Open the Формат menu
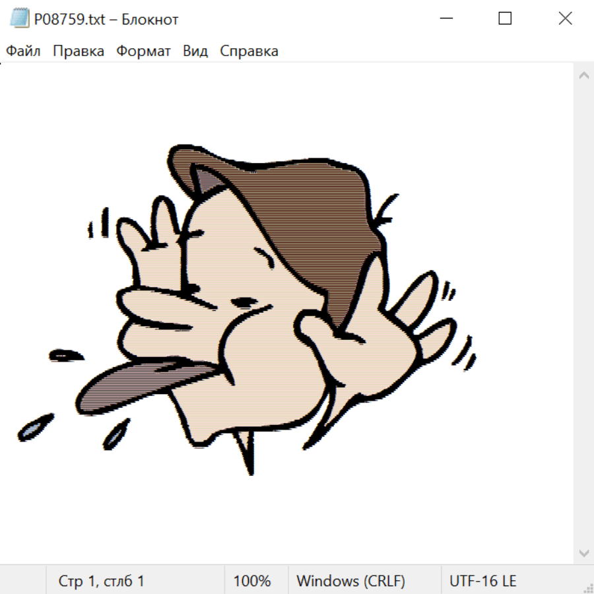 point(143,51)
